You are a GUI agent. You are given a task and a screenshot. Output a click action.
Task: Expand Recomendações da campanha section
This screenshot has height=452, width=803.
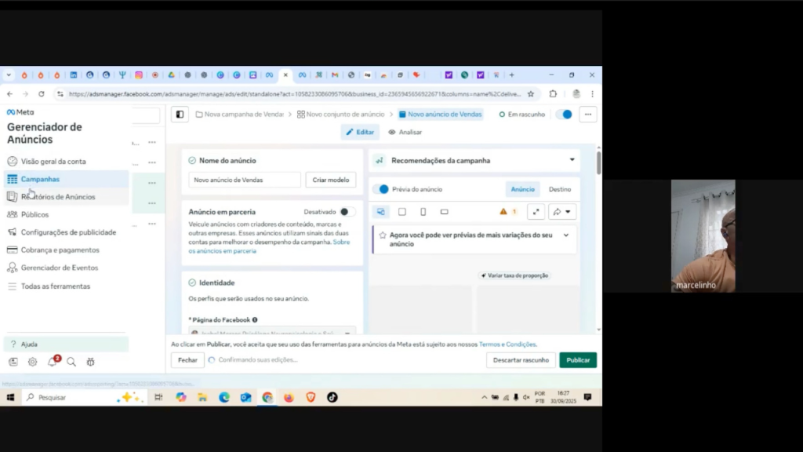click(572, 160)
